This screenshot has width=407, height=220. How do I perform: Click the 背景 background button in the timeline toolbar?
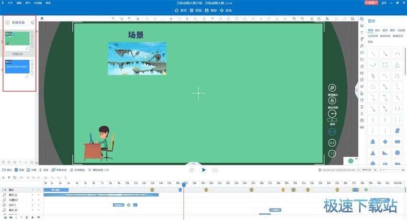point(19,170)
